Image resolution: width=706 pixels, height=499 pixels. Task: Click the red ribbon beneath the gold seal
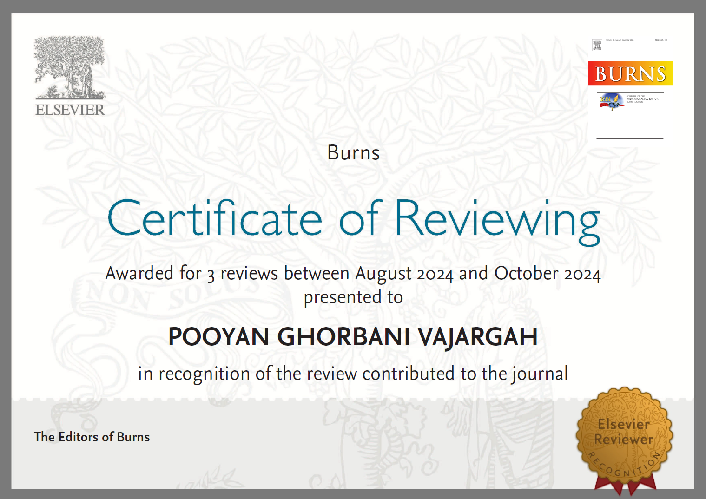click(x=626, y=486)
